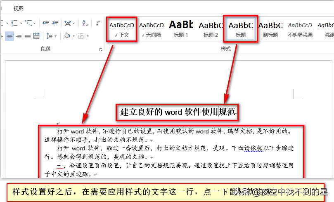Click the line starting 一，合理设置页面设置
Image resolution: width=334 pixels, height=202 pixels.
pyautogui.click(x=175, y=165)
